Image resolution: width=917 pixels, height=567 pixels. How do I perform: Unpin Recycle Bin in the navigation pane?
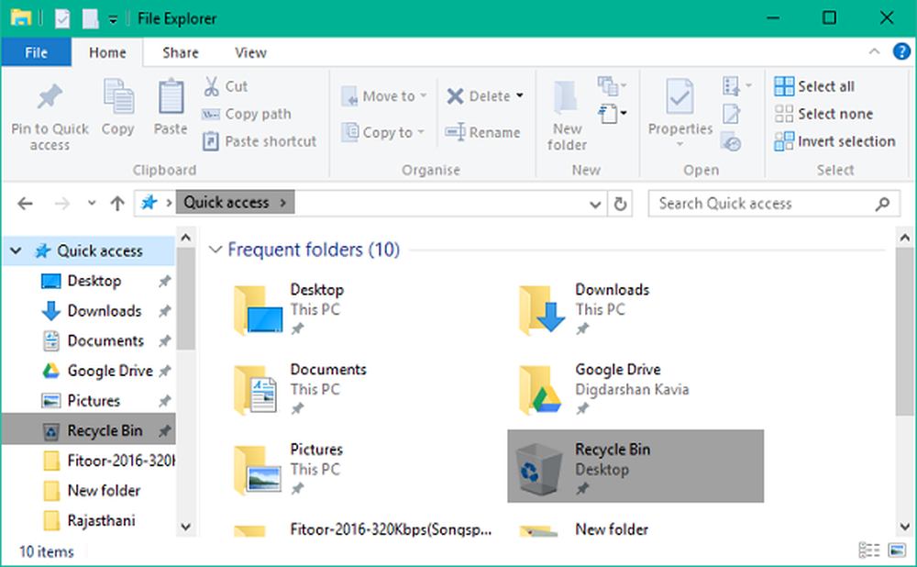pos(164,431)
